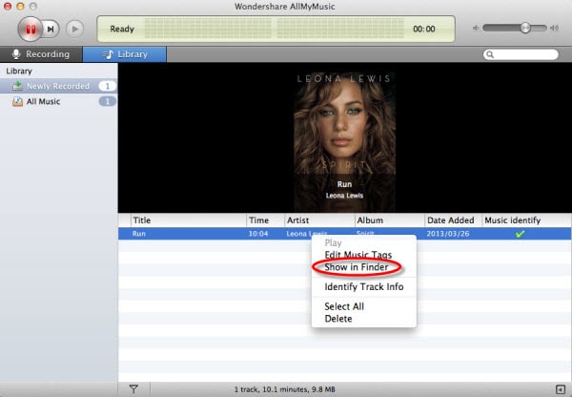
Task: Click the 2013/03/26 date cell
Action: (x=448, y=234)
